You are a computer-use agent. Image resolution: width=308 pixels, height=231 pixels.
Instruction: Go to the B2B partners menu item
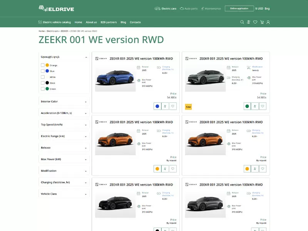point(109,22)
